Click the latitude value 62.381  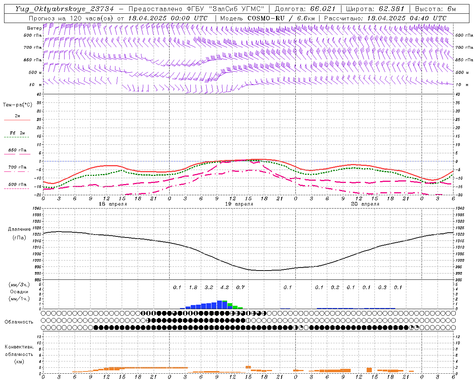(x=391, y=9)
